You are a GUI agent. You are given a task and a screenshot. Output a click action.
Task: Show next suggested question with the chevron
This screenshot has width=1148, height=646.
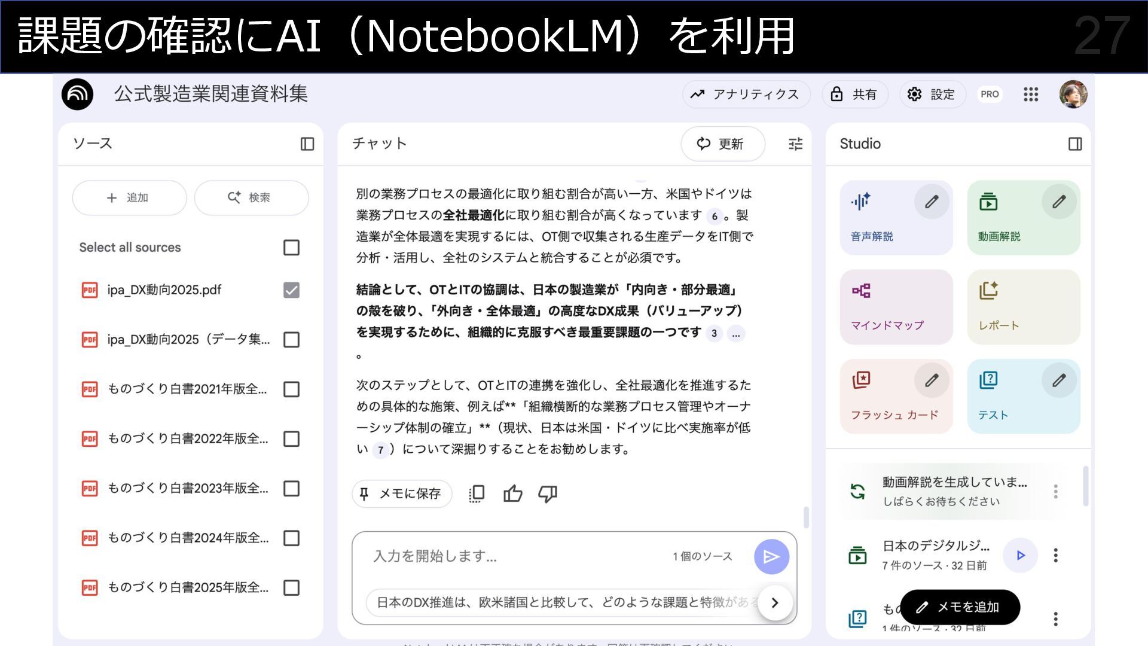pyautogui.click(x=775, y=603)
